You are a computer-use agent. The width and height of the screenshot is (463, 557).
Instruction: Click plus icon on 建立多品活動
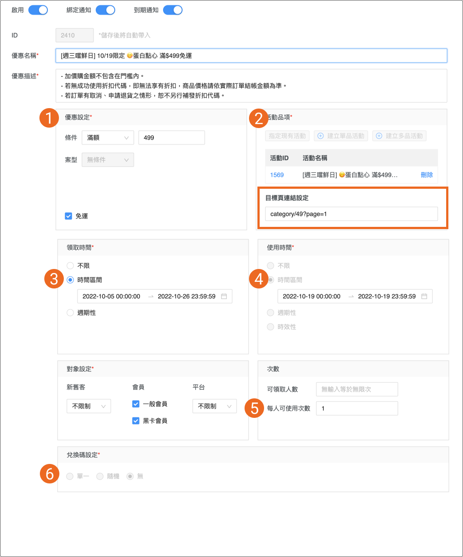coord(379,136)
